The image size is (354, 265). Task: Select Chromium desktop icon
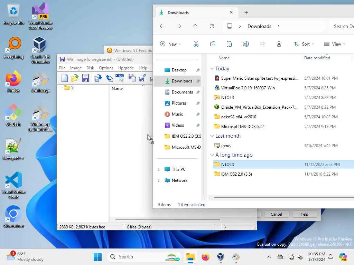click(13, 217)
